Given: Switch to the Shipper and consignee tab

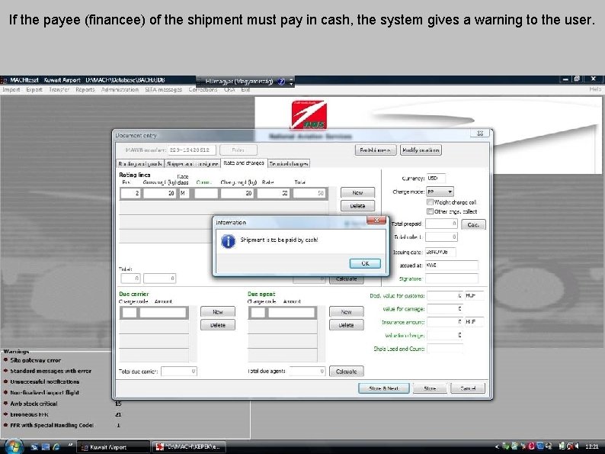Looking at the screenshot, I should tap(193, 164).
